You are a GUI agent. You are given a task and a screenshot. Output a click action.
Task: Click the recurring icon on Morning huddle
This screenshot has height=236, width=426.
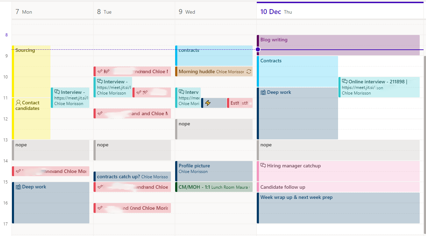coord(249,71)
